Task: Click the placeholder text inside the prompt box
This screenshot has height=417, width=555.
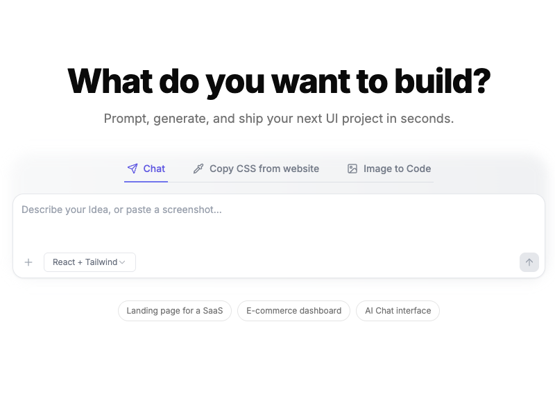Action: 122,210
